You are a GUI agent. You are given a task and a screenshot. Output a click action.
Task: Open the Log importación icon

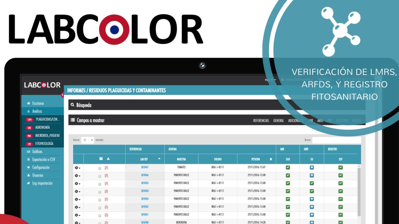[x=29, y=183]
